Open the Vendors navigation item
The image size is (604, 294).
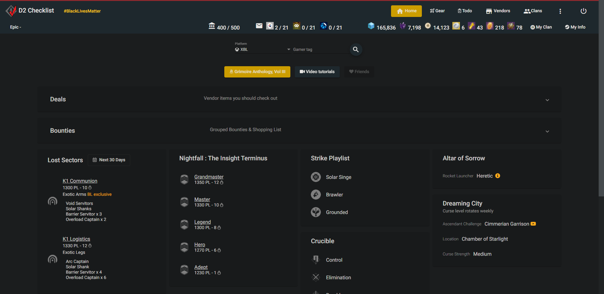[498, 10]
